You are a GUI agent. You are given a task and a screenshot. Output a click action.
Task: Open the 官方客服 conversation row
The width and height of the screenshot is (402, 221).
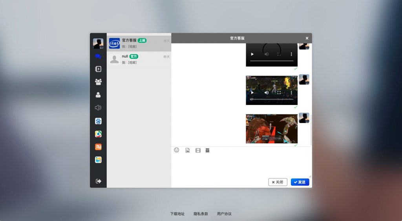[x=139, y=43]
